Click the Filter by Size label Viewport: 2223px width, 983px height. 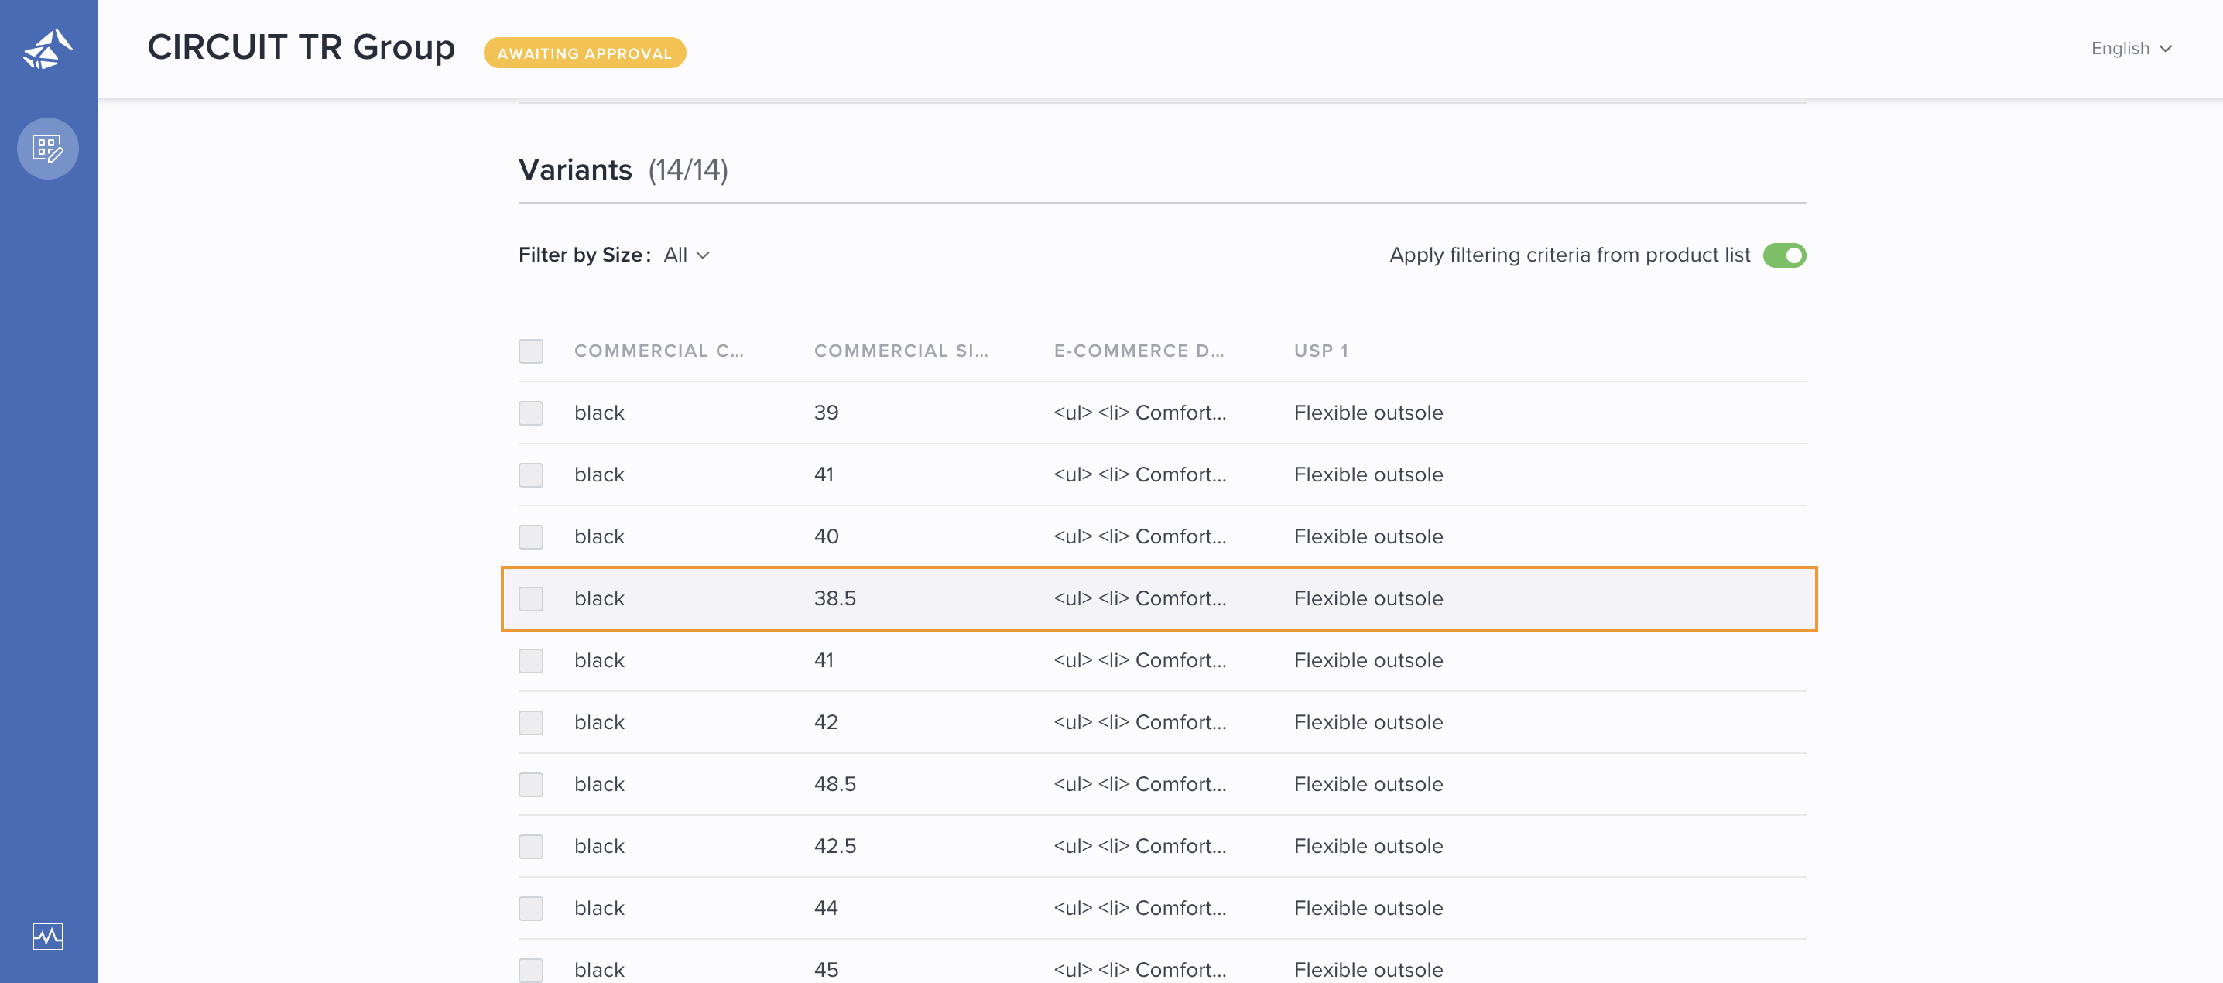(584, 255)
